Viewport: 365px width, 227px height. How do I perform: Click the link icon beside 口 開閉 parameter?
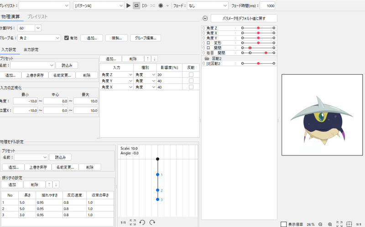[x=203, y=48]
